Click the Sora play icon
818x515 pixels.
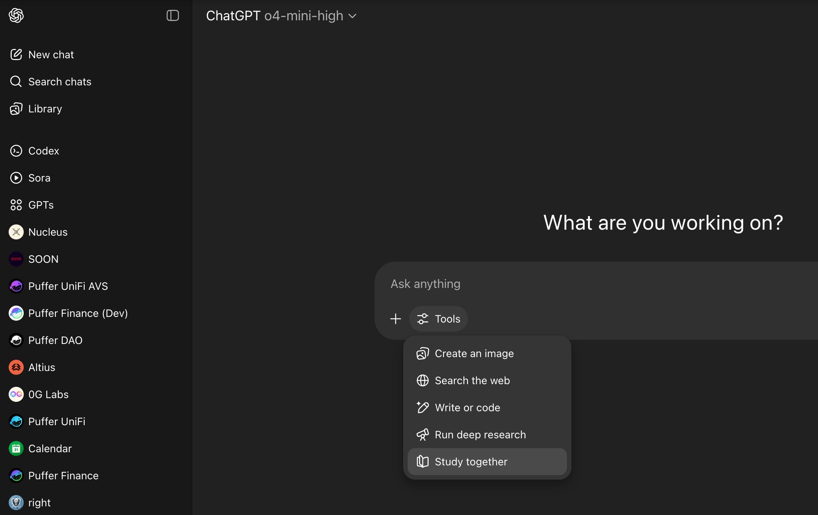point(16,178)
